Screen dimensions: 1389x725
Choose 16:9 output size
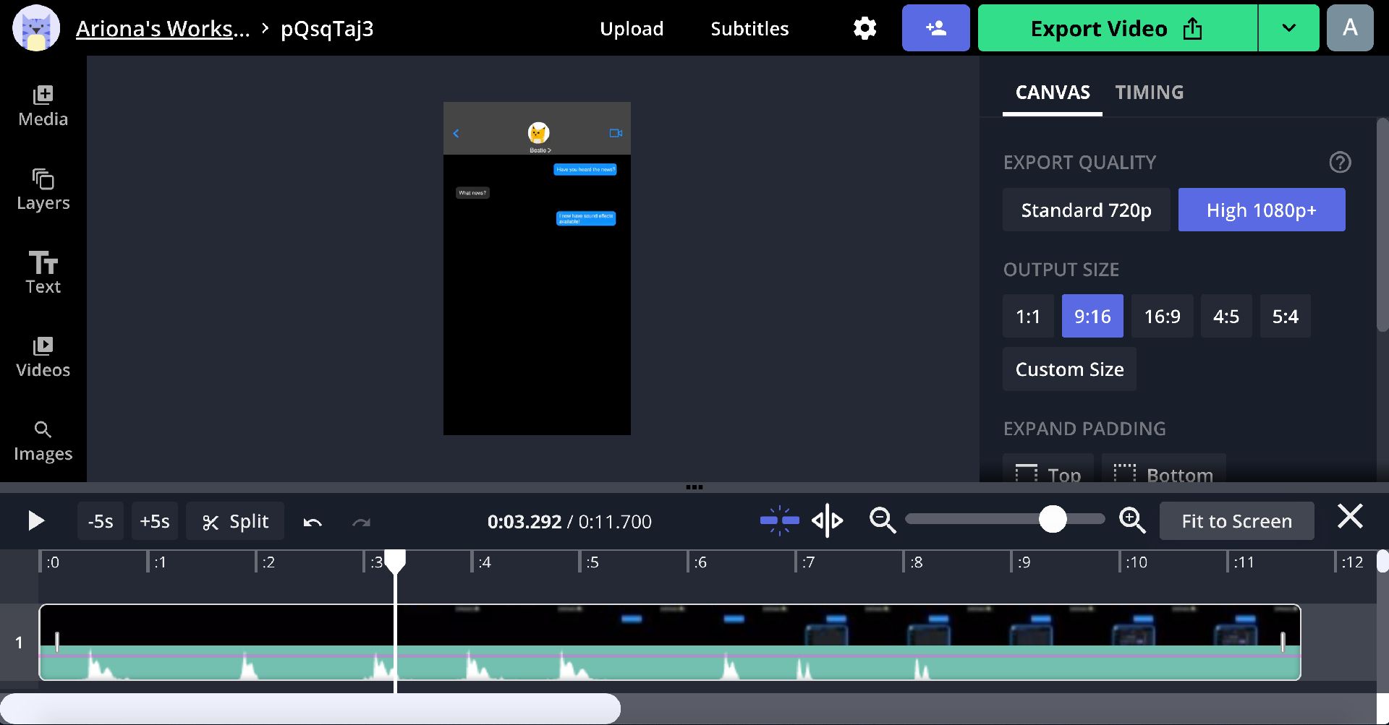(1162, 316)
